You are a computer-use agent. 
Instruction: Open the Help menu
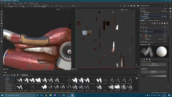click(37, 3)
